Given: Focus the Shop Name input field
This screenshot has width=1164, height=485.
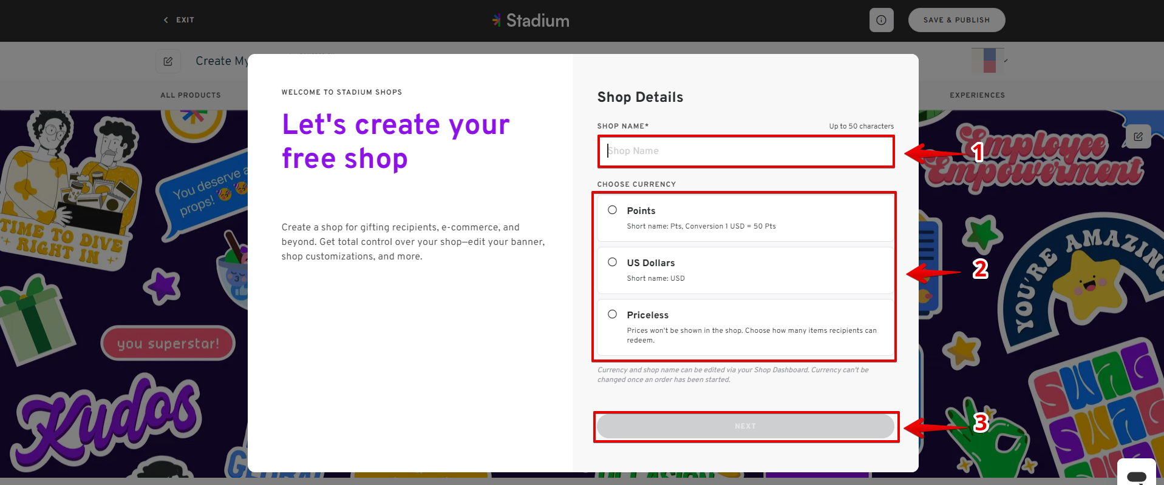Looking at the screenshot, I should pos(746,151).
